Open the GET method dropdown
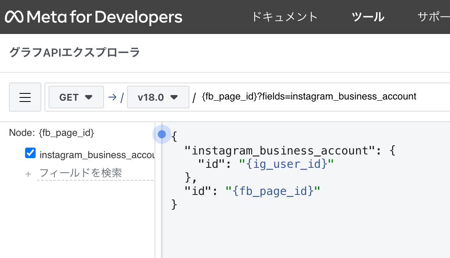 pos(76,97)
